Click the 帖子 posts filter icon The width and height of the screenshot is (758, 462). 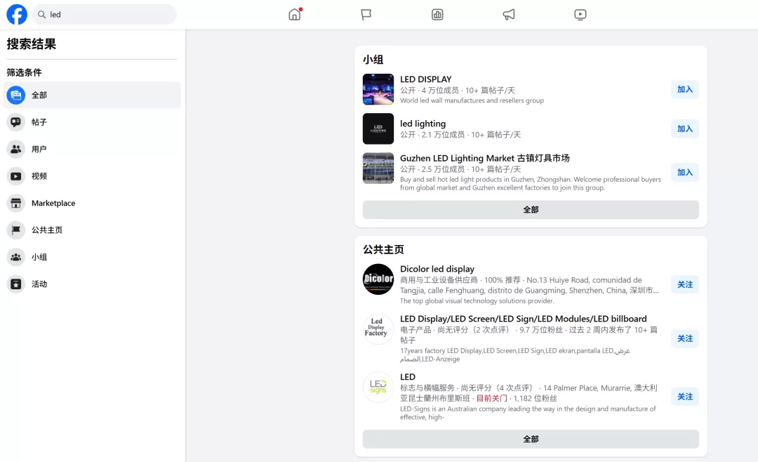[16, 122]
